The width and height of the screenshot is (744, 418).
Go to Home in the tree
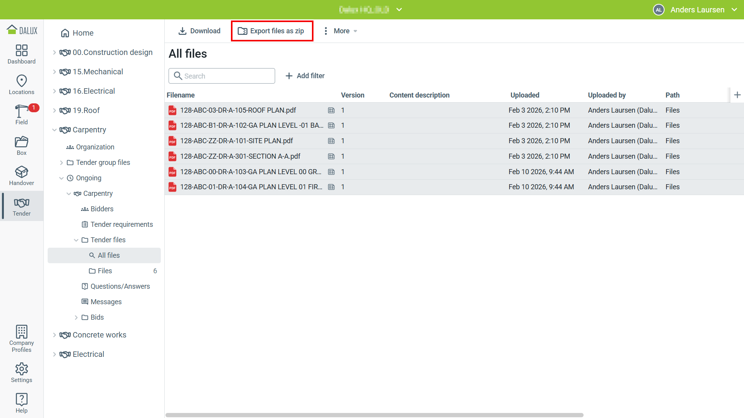coord(77,33)
